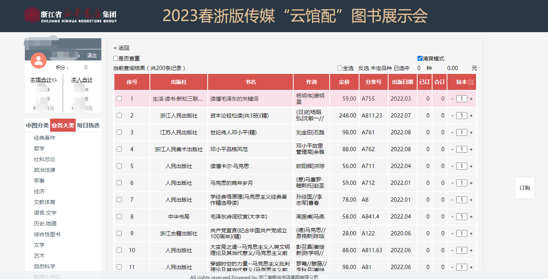The image size is (548, 279).
Task: Click the copies input field in row 9
Action: pos(462,233)
